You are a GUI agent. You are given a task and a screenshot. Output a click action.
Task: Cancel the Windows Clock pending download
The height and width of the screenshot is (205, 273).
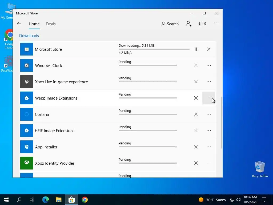tap(196, 65)
